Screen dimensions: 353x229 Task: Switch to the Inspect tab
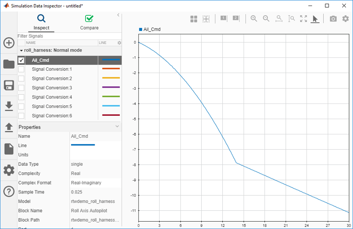pos(41,22)
